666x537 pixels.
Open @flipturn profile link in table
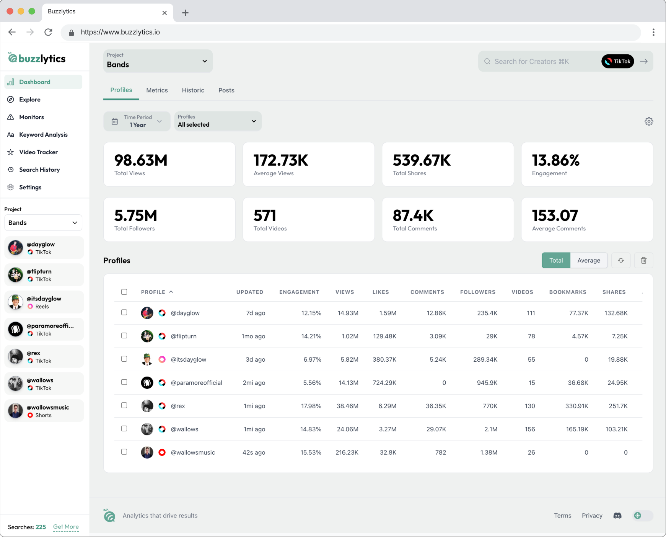point(184,336)
